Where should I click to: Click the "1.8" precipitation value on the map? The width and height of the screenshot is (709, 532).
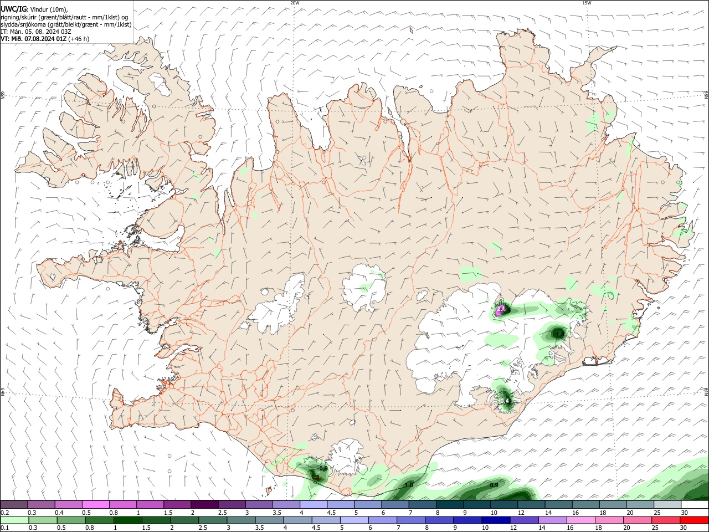(x=559, y=334)
